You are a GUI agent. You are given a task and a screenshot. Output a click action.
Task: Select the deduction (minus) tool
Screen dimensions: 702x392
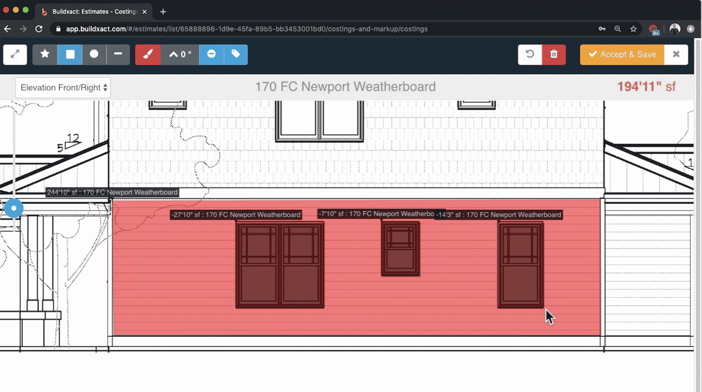tap(212, 54)
